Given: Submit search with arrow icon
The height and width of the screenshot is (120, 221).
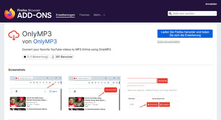Looking at the screenshot, I should click(214, 14).
